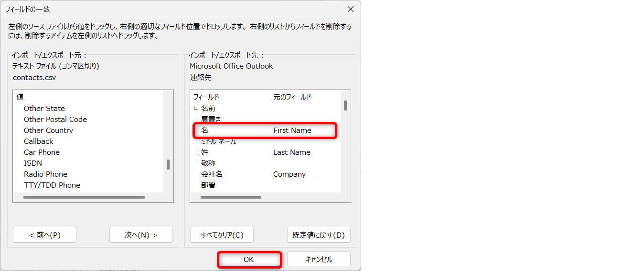Select the 部署 field in destination list
The width and height of the screenshot is (642, 271).
coord(208,185)
